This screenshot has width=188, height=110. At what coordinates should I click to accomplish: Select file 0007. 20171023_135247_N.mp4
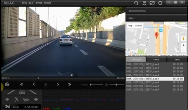(155, 90)
